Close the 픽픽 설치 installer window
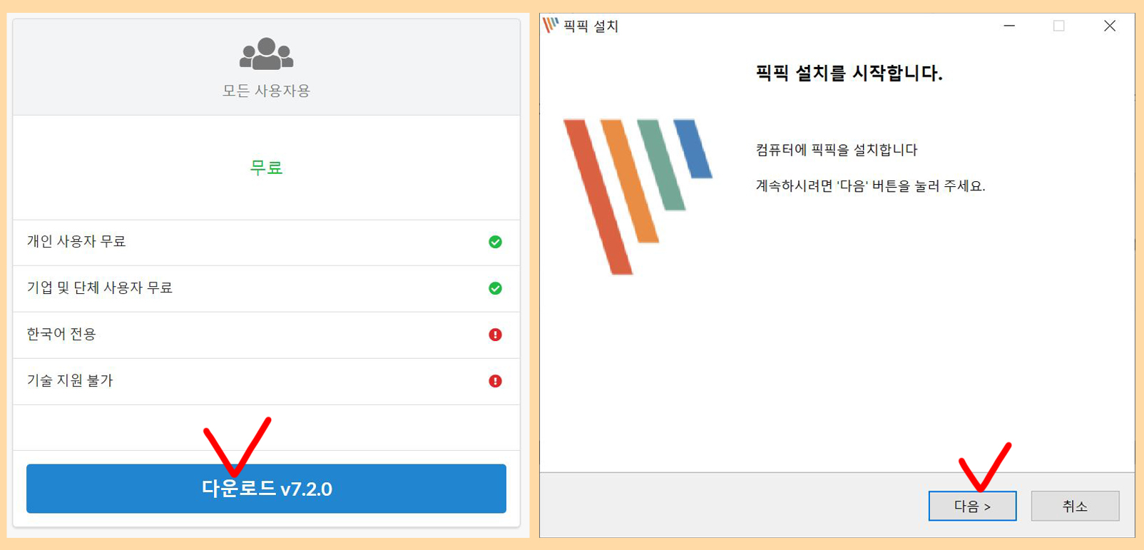The height and width of the screenshot is (550, 1144). tap(1109, 26)
